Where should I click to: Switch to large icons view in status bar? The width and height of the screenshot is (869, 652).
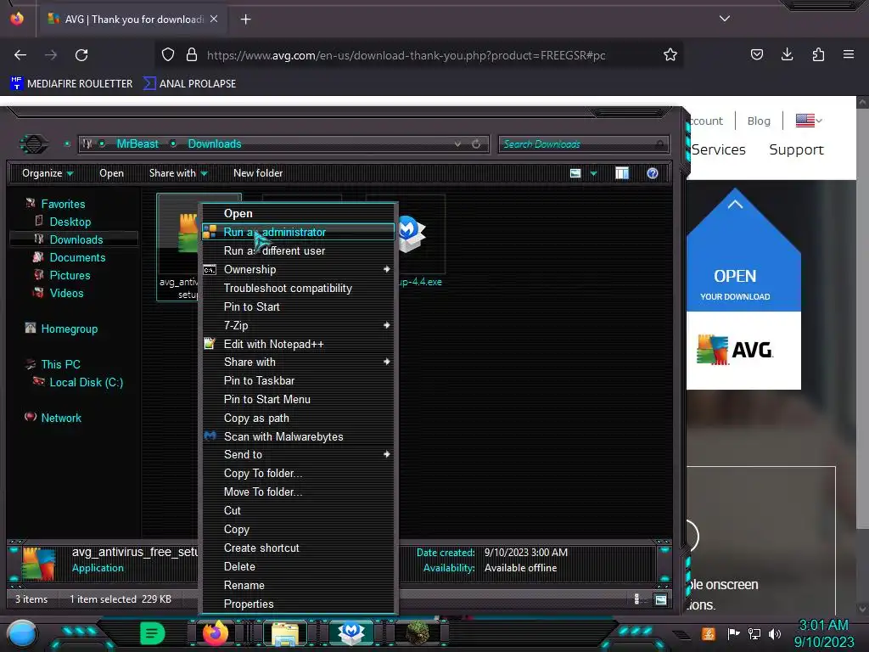click(x=660, y=599)
